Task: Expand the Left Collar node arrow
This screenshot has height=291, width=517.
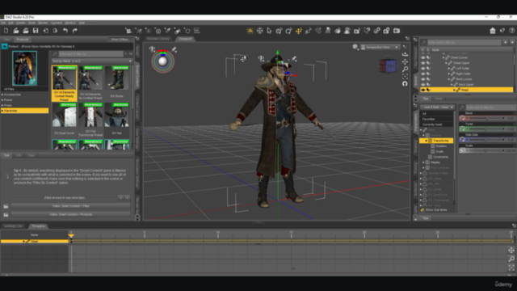Action: 449,68
